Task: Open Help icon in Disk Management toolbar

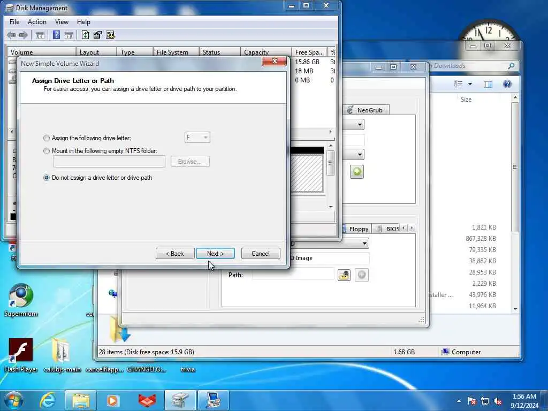Action: [x=56, y=35]
